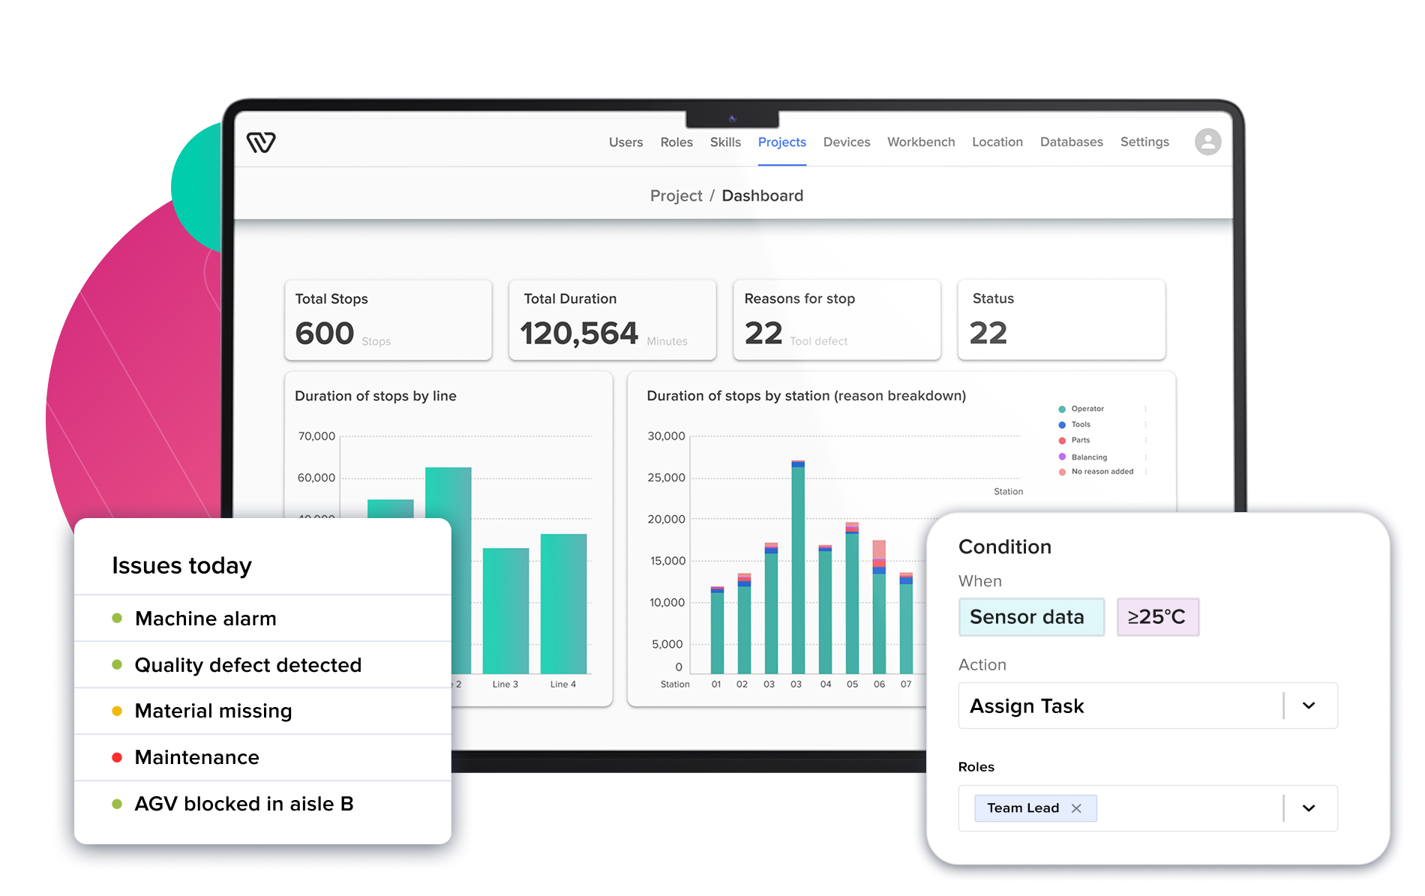This screenshot has width=1425, height=896.
Task: Select the ≥25°C condition chip
Action: [x=1157, y=617]
